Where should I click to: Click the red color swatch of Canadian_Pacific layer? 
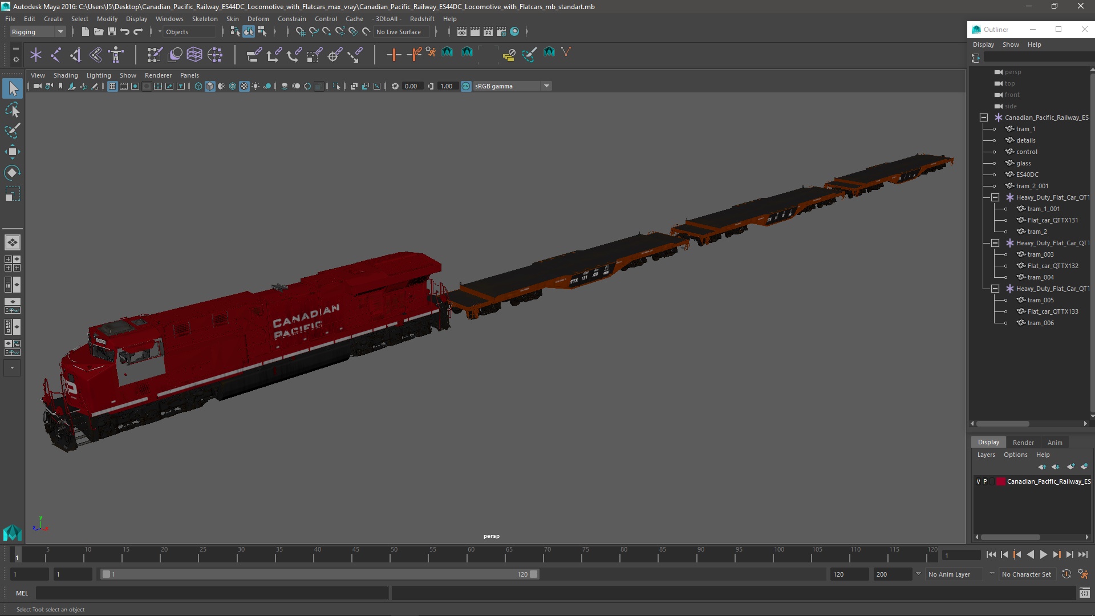1000,481
